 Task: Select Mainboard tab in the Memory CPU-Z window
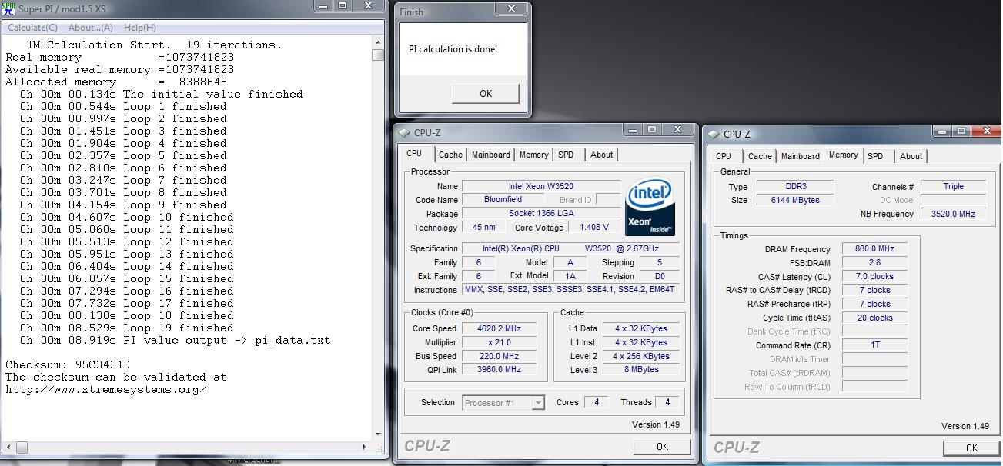point(801,156)
